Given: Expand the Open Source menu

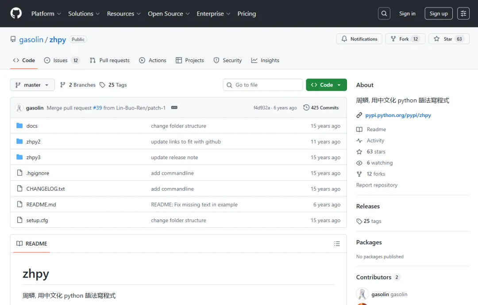Looking at the screenshot, I should point(169,14).
